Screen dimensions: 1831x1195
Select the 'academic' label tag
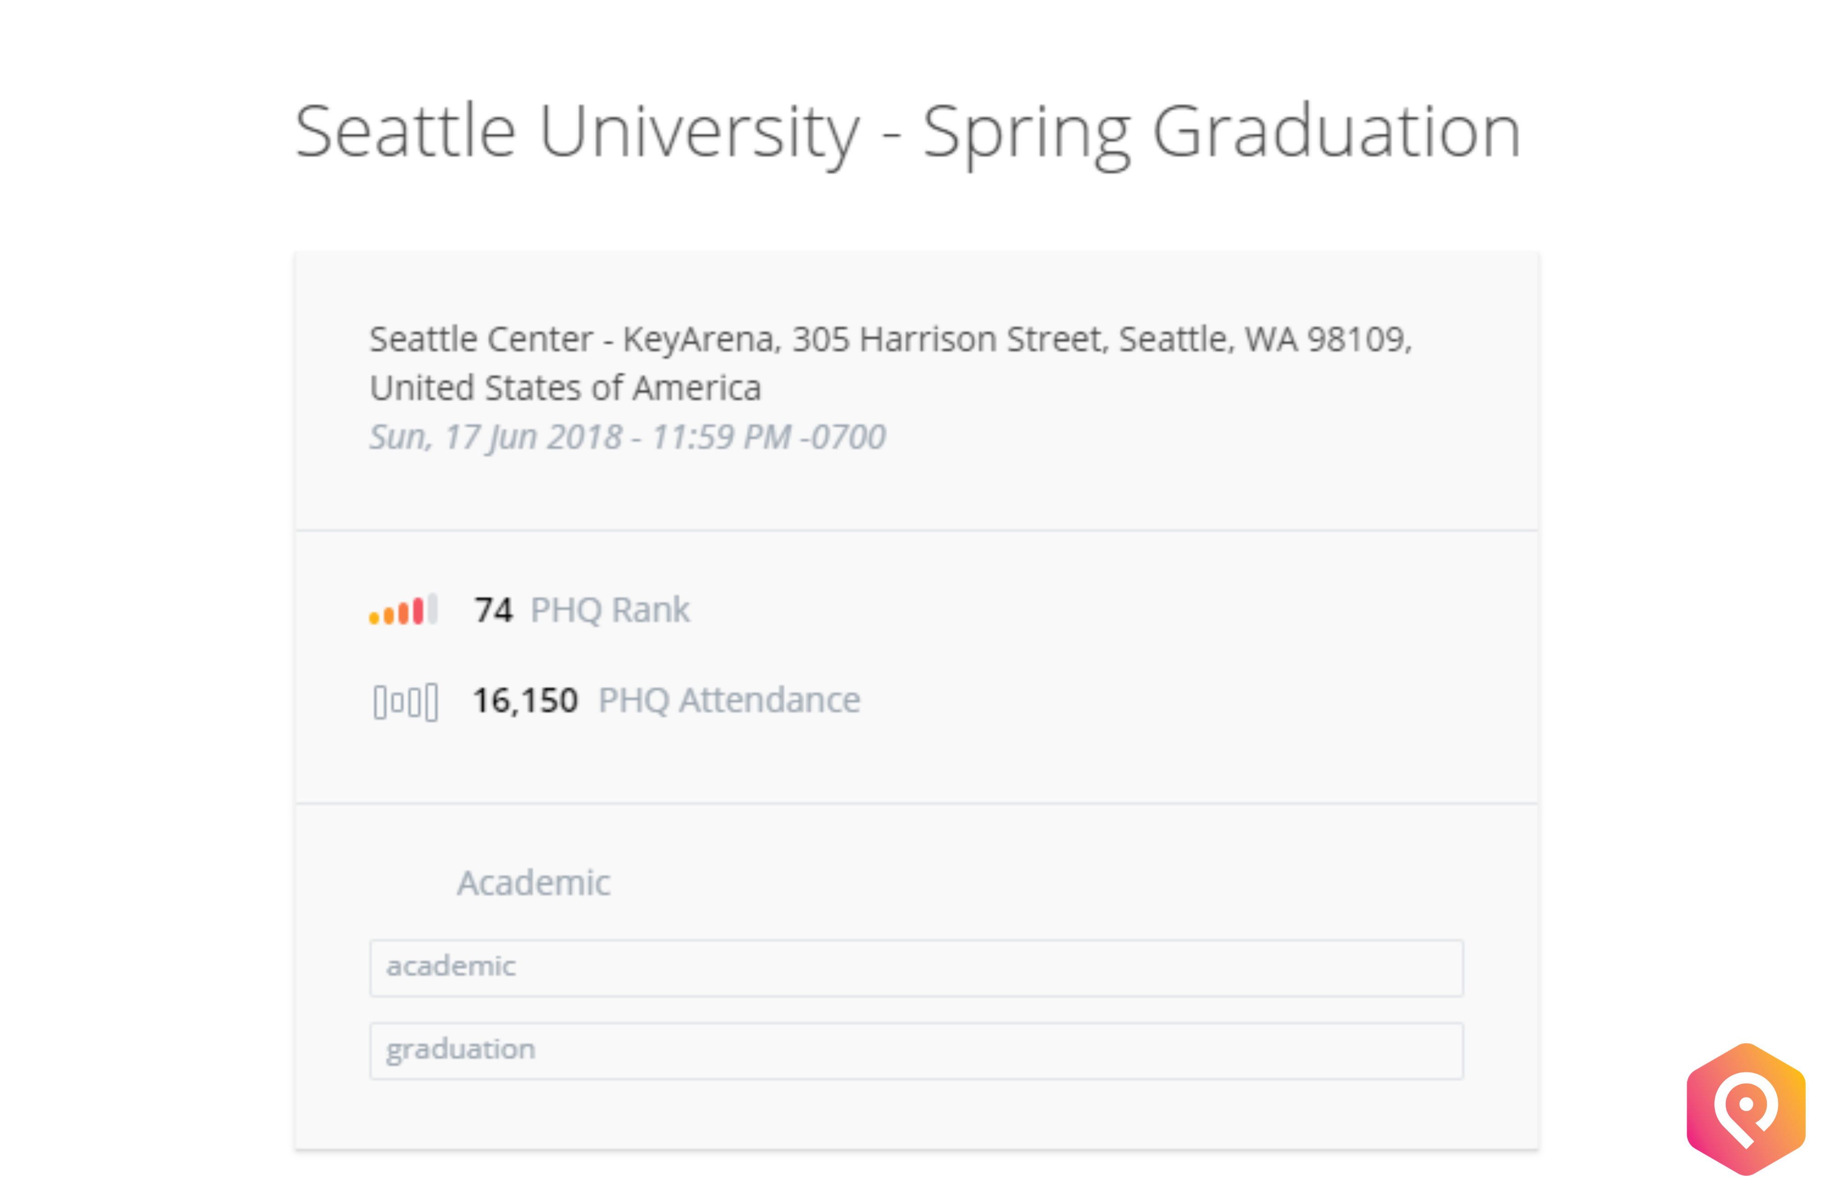[x=915, y=967]
